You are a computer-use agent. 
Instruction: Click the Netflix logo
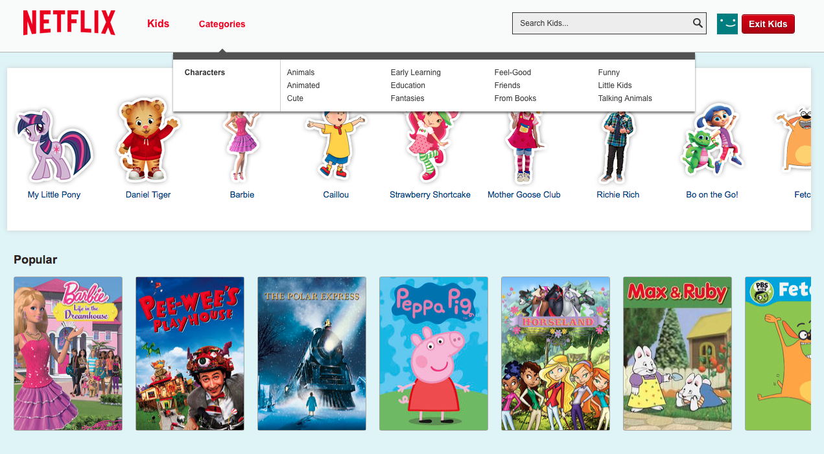pos(69,23)
